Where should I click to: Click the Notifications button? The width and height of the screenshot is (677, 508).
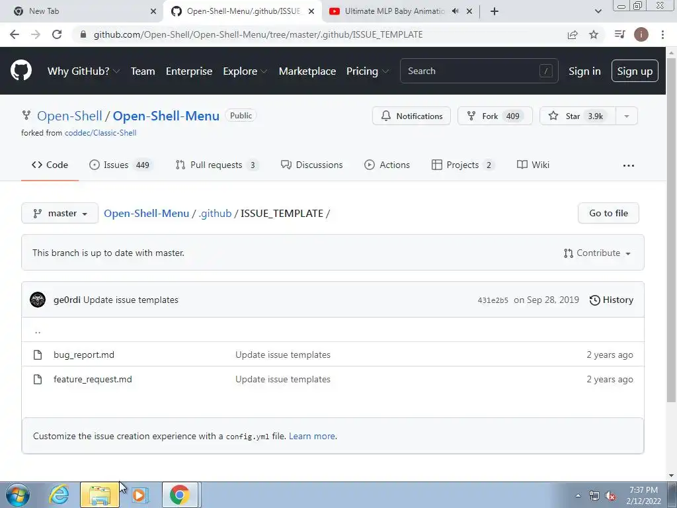[x=411, y=116]
